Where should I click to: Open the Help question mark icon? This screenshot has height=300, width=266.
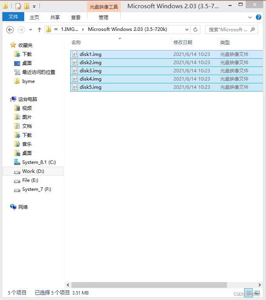coord(258,18)
